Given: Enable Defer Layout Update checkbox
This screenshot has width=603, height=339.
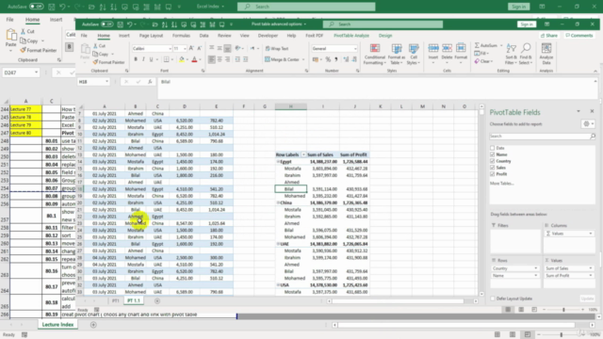Looking at the screenshot, I should (492, 299).
